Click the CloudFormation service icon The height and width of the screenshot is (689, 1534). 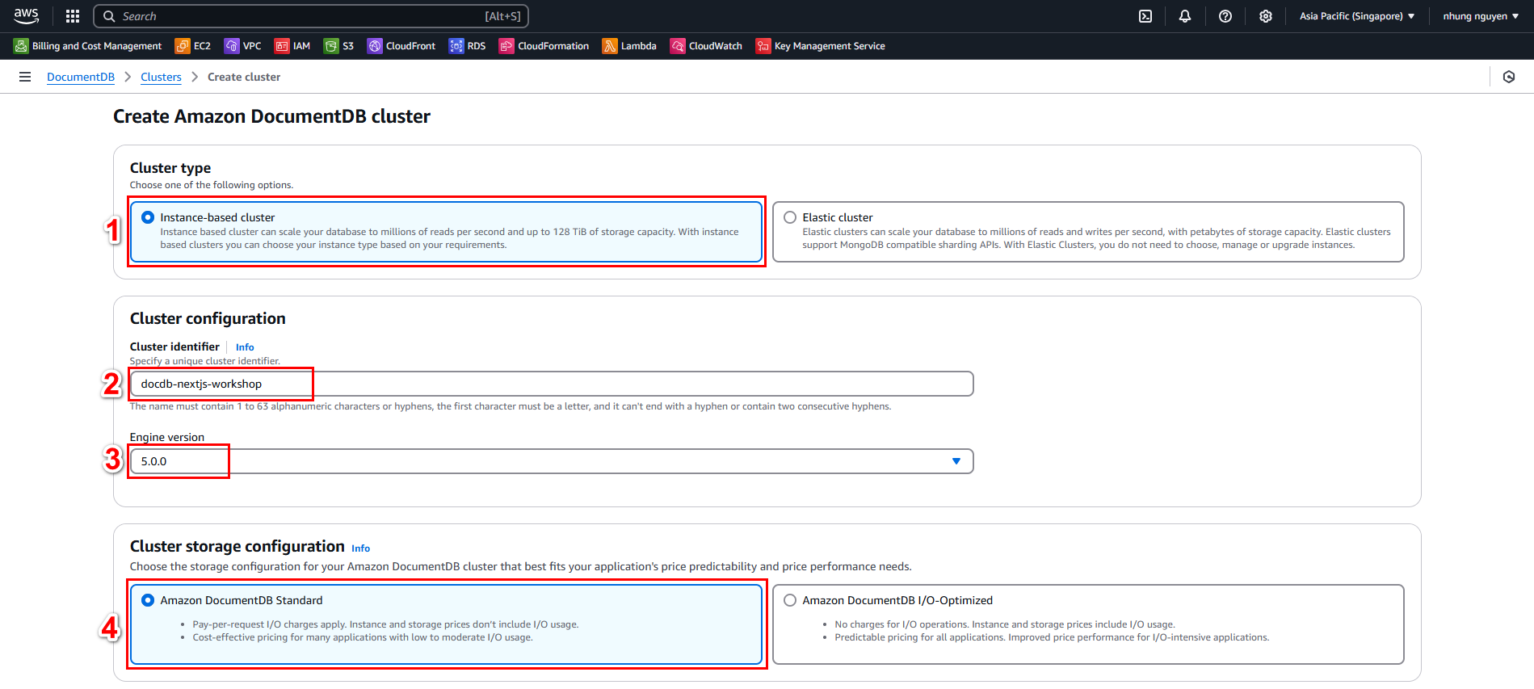[x=506, y=46]
